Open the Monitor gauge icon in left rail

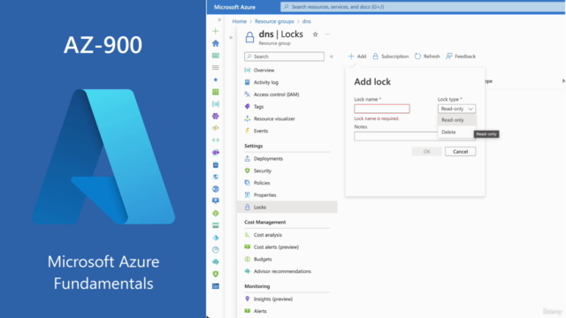click(x=216, y=249)
